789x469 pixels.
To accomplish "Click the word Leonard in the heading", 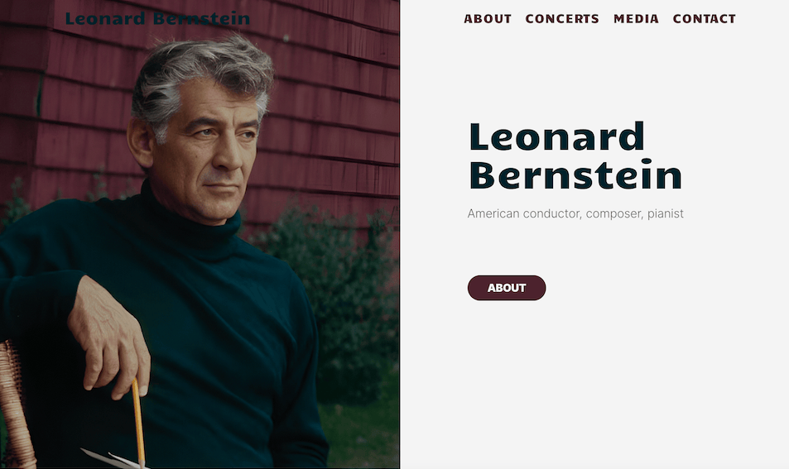I will (x=556, y=136).
